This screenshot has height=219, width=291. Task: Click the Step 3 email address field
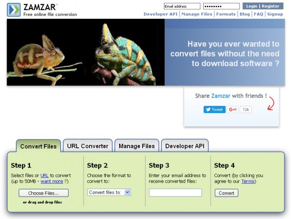(x=175, y=193)
